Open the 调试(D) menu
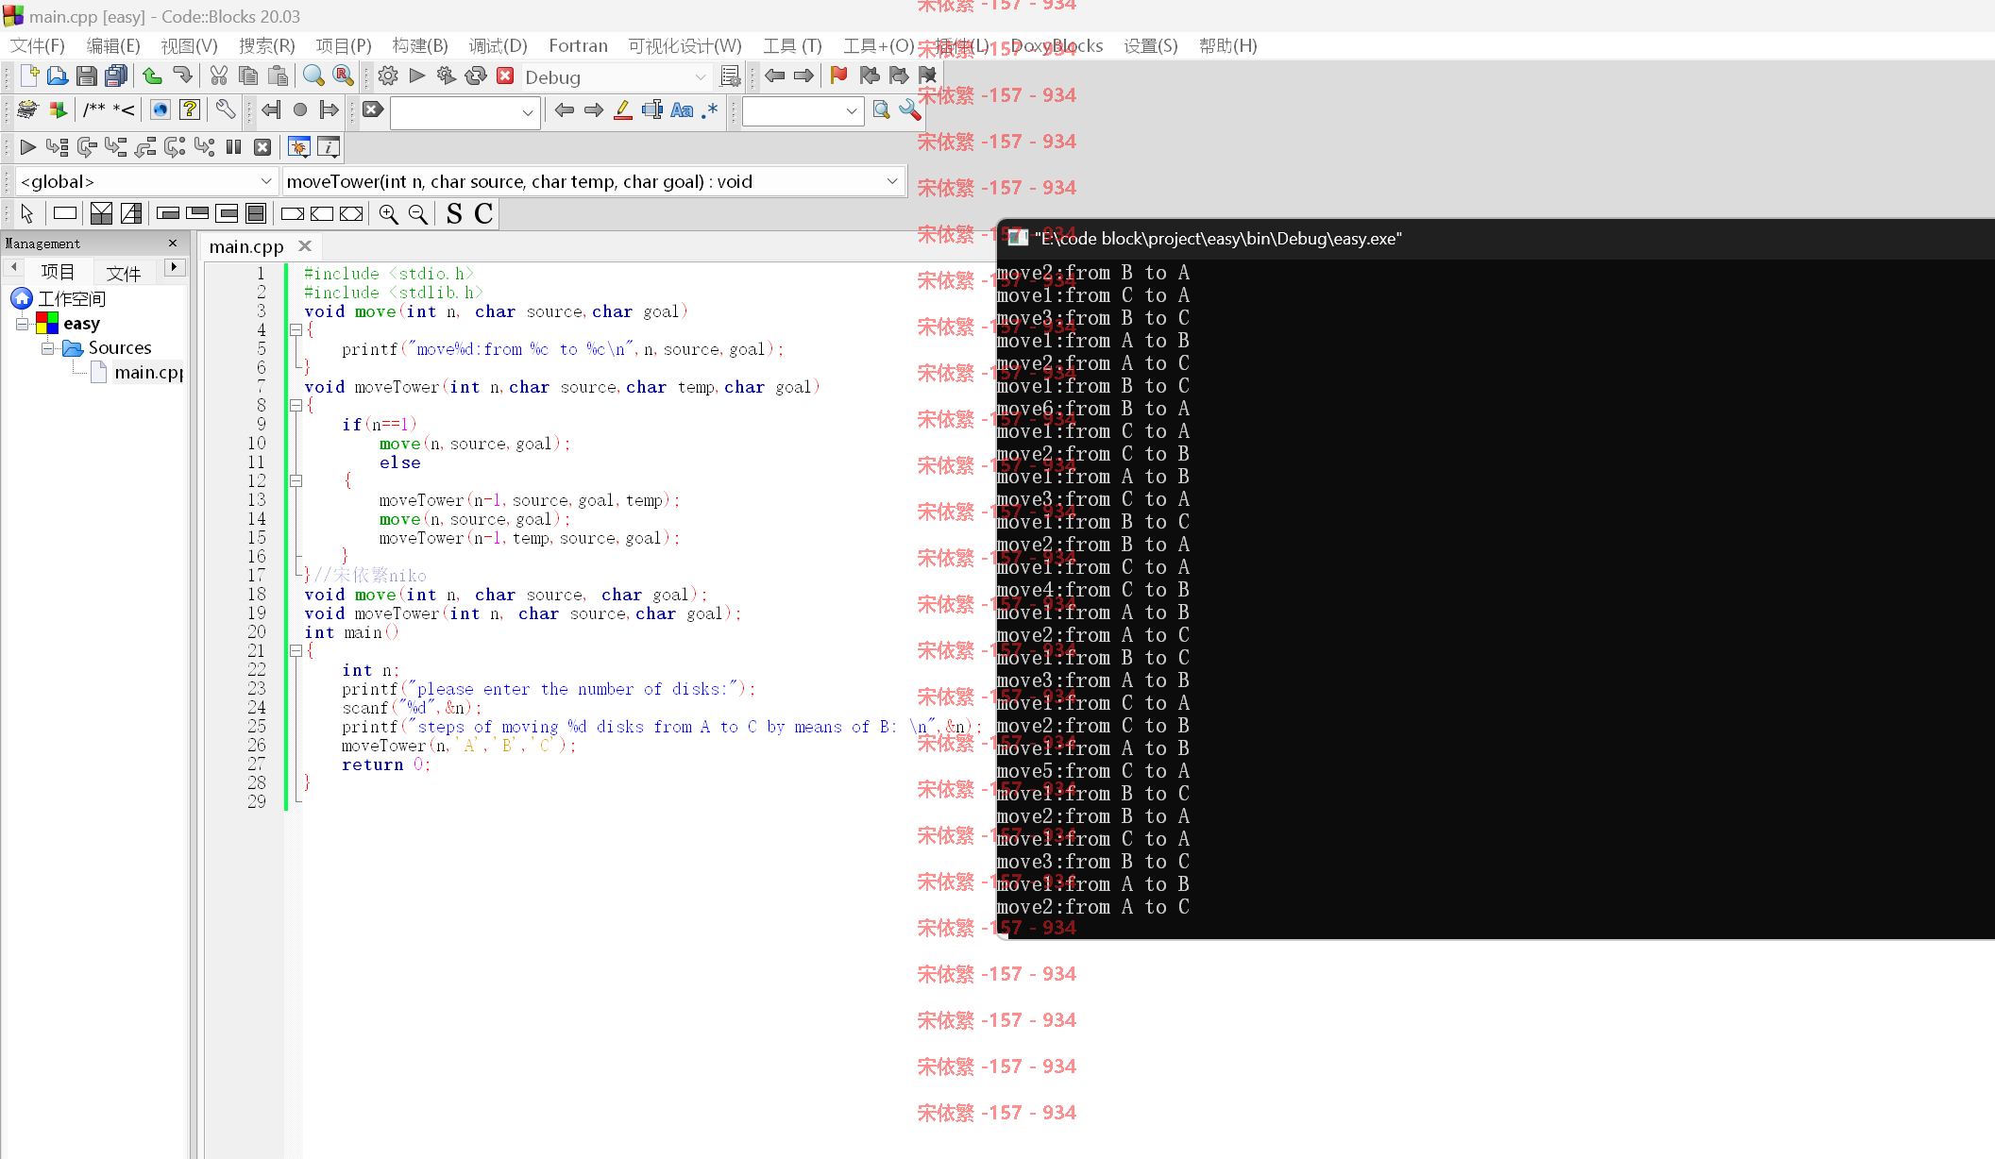This screenshot has height=1159, width=1995. coord(499,45)
